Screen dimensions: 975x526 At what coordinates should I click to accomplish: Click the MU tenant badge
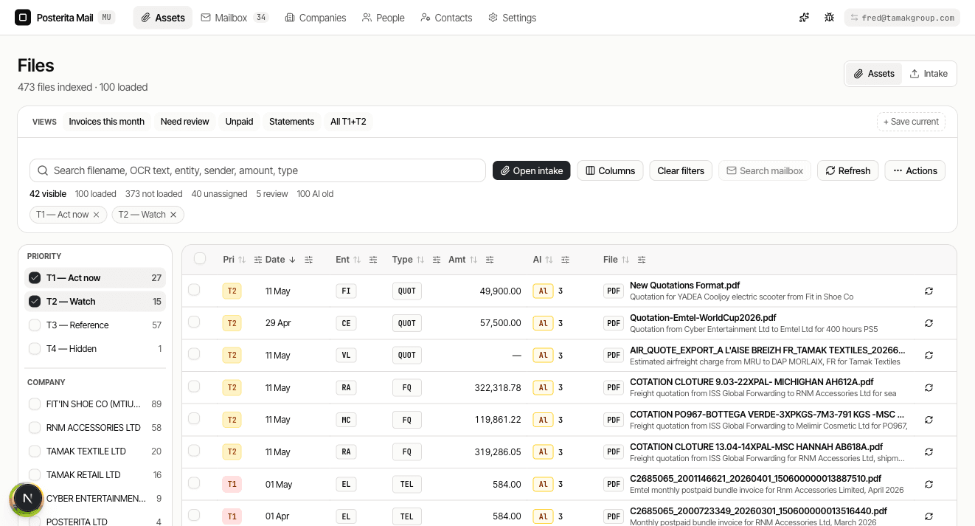[107, 18]
